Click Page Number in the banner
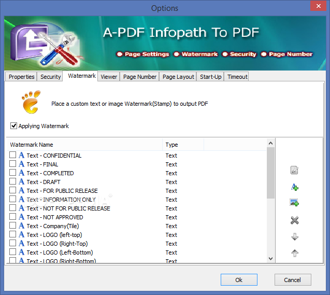The width and height of the screenshot is (330, 295). pyautogui.click(x=291, y=54)
